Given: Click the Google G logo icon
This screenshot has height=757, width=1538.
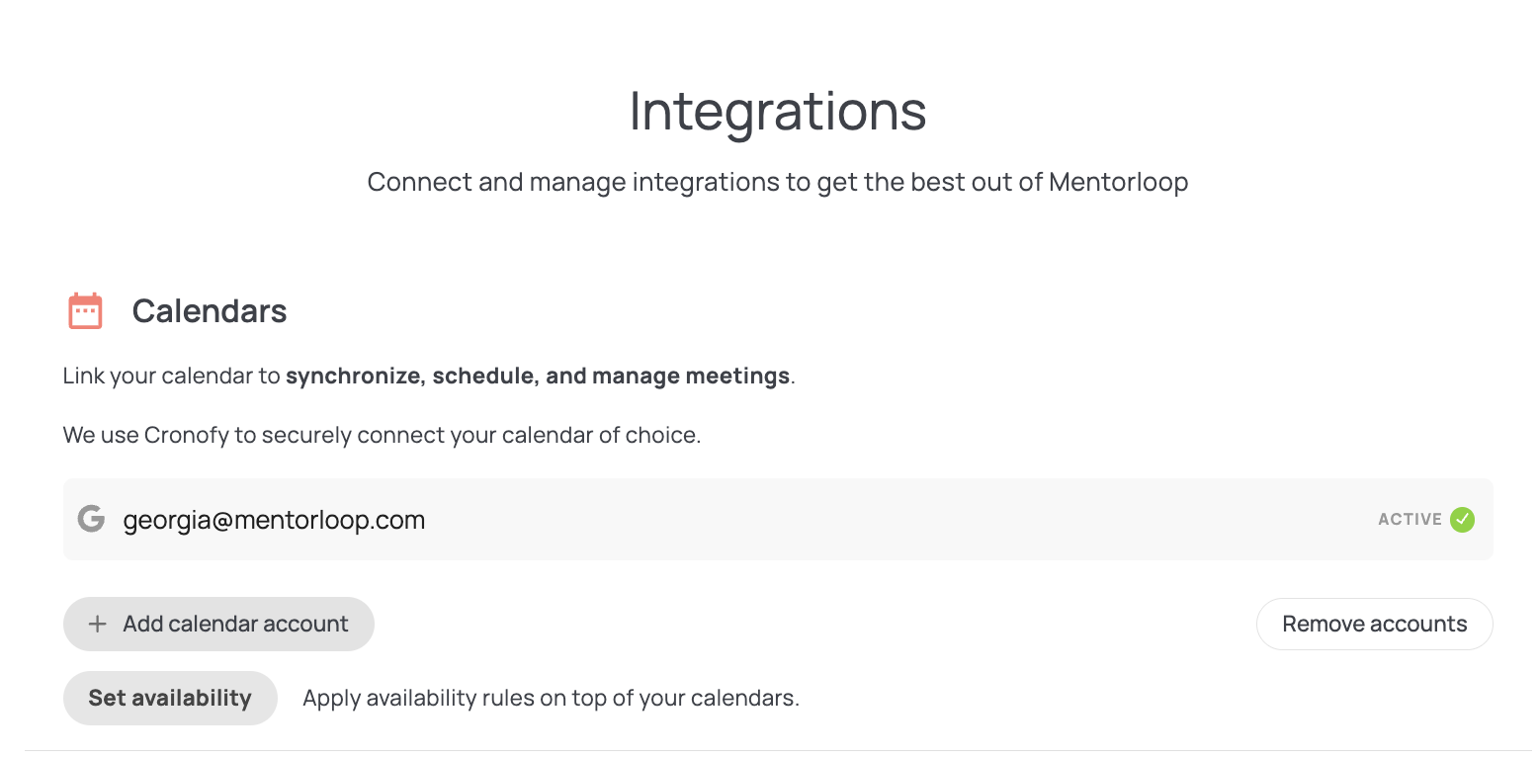Looking at the screenshot, I should 91,519.
